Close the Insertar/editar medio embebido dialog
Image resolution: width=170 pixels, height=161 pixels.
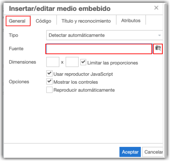point(156,8)
